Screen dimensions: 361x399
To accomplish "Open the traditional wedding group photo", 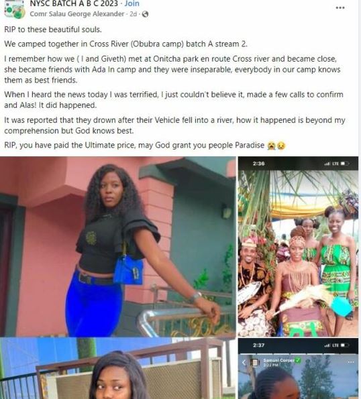I will point(298,246).
